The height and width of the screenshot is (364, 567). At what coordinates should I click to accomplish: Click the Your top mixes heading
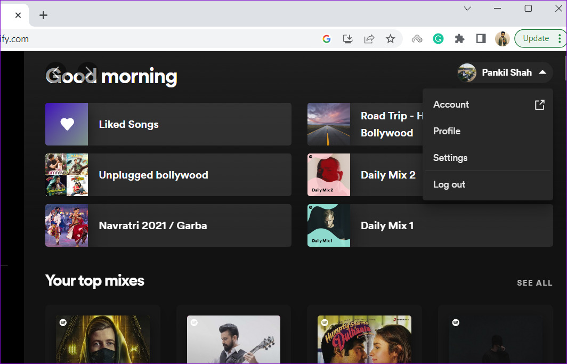pyautogui.click(x=95, y=281)
